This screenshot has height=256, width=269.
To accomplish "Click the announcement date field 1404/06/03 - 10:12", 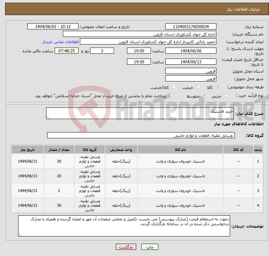I will click(x=53, y=26).
